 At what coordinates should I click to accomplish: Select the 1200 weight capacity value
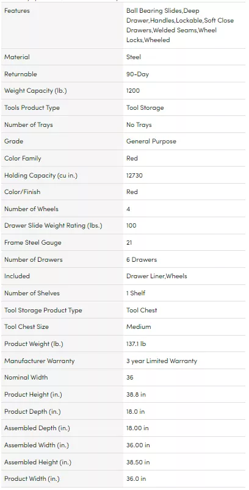coord(133,91)
